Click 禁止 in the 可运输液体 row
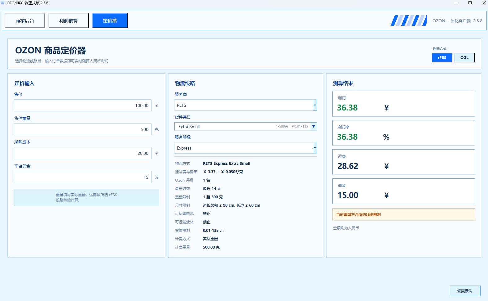This screenshot has height=301, width=488. tap(207, 222)
